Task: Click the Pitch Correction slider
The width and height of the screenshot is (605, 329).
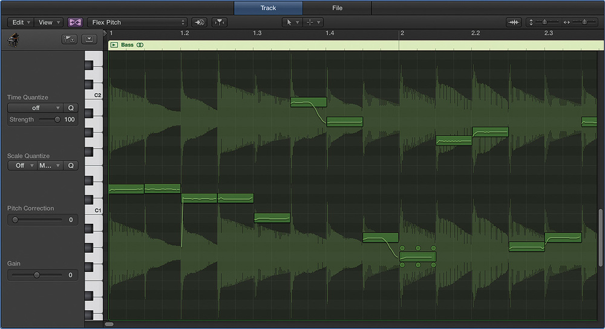Action: tap(36, 220)
